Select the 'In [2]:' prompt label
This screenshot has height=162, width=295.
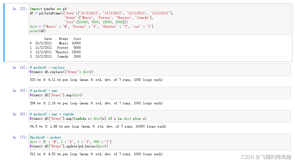pos(20,9)
